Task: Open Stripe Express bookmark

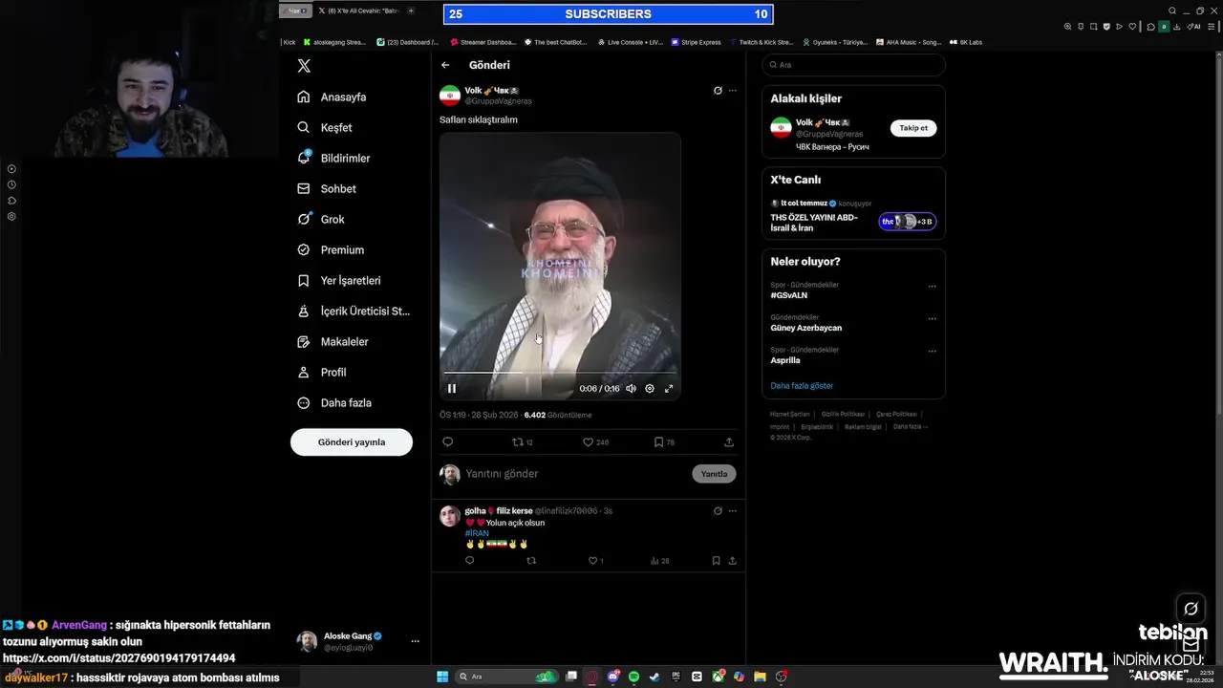Action: pyautogui.click(x=696, y=42)
